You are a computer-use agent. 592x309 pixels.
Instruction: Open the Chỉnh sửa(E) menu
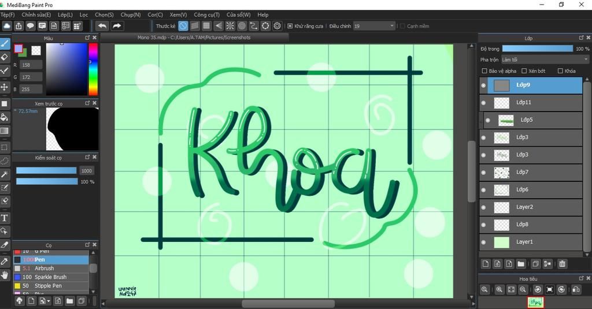[x=36, y=14]
